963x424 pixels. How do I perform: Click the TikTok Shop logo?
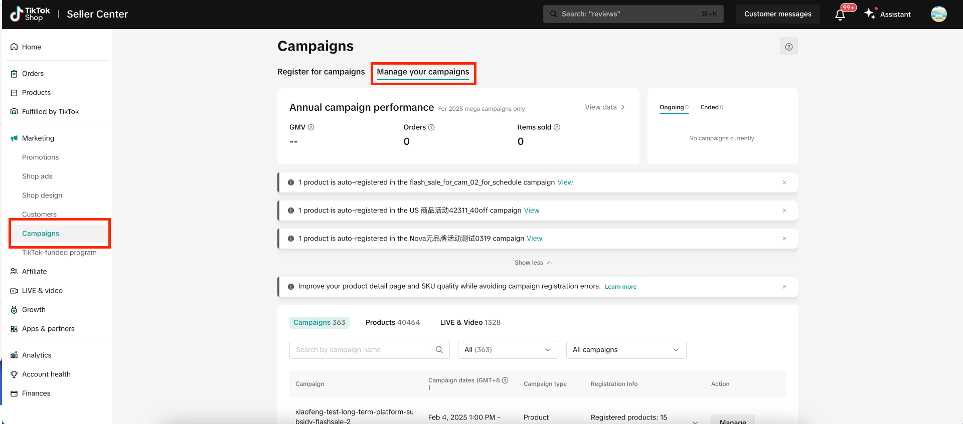[30, 14]
